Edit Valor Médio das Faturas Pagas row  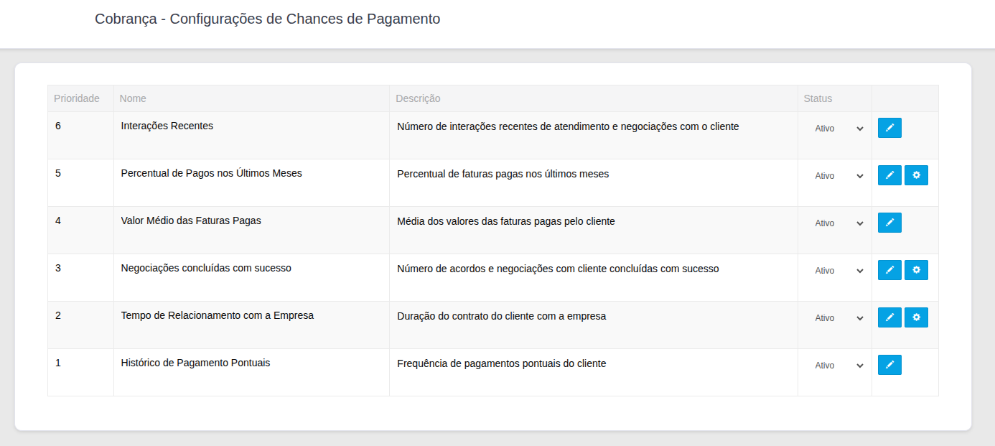(889, 223)
